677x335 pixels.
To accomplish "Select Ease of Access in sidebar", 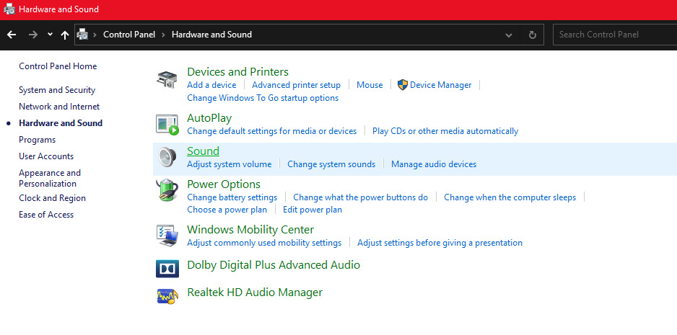I will tap(46, 215).
